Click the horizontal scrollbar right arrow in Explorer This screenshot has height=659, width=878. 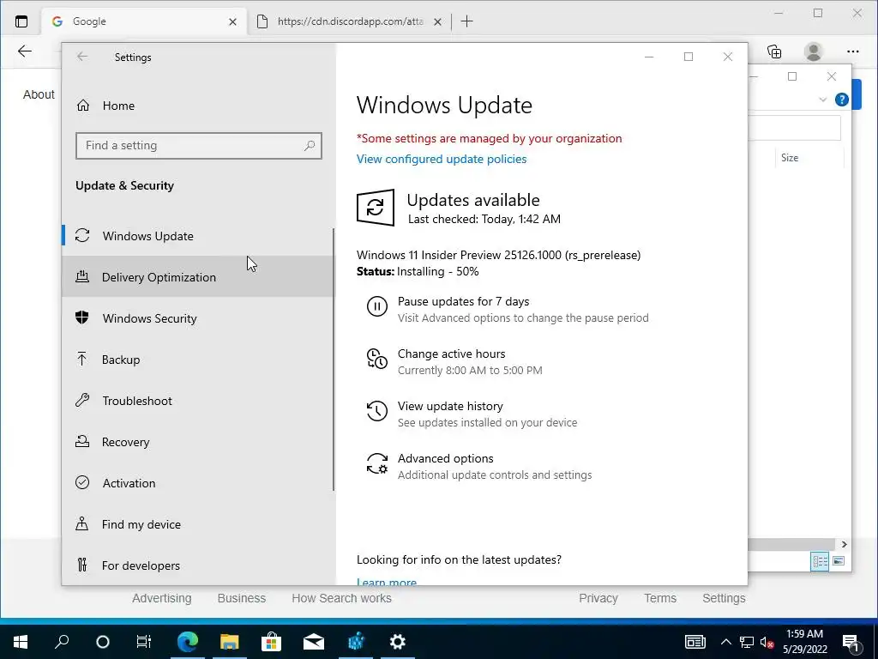[844, 544]
